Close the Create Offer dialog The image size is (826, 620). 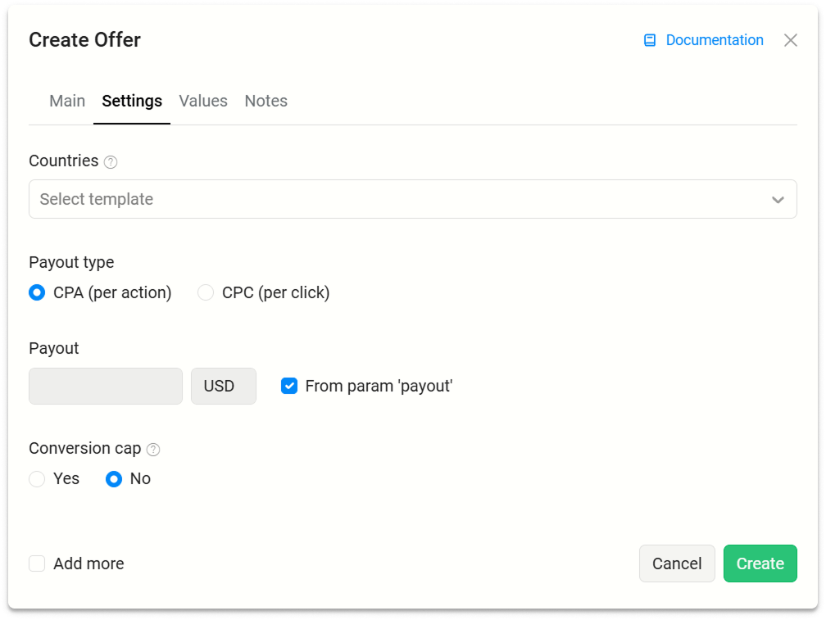pyautogui.click(x=790, y=40)
